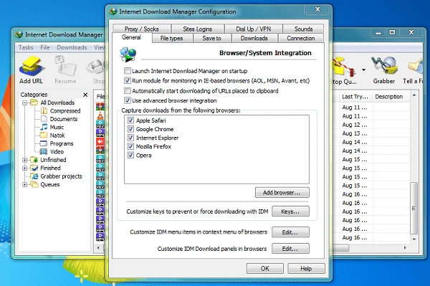Image resolution: width=430 pixels, height=286 pixels.
Task: Click the Keys... button
Action: click(290, 211)
